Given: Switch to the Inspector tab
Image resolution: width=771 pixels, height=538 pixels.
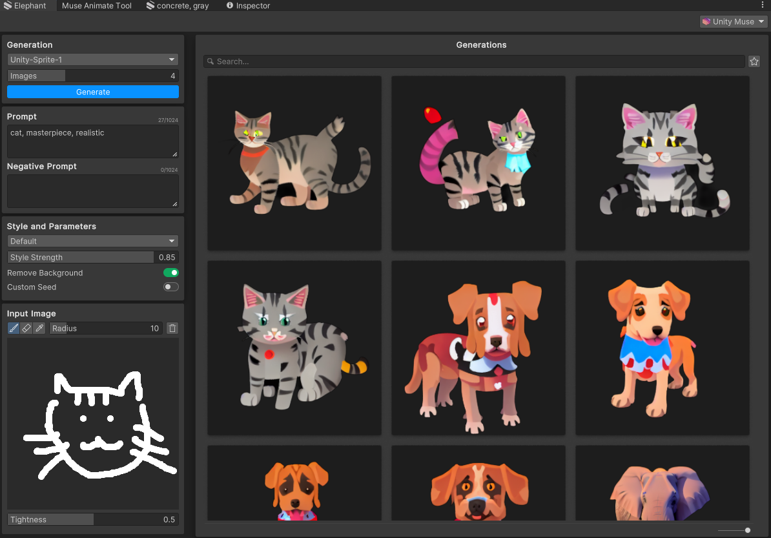Looking at the screenshot, I should click(x=249, y=5).
